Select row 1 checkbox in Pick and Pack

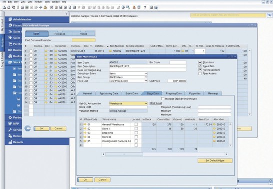[x=31, y=51]
